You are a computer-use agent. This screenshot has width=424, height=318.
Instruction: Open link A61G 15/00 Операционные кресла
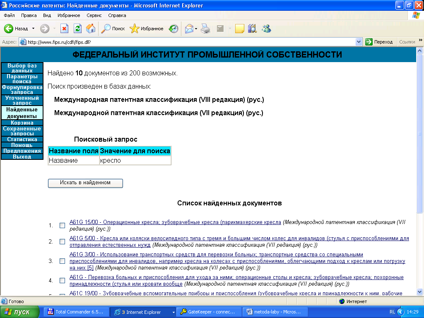pos(175,222)
